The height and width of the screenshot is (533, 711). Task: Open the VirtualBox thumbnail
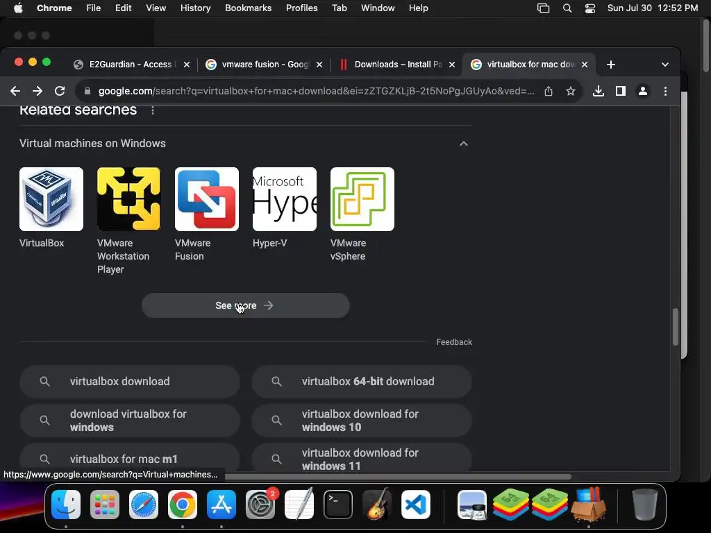point(51,199)
